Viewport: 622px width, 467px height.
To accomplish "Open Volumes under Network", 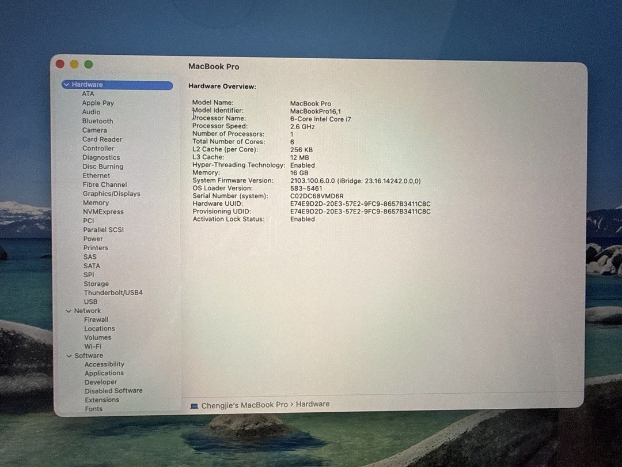I will click(x=97, y=337).
